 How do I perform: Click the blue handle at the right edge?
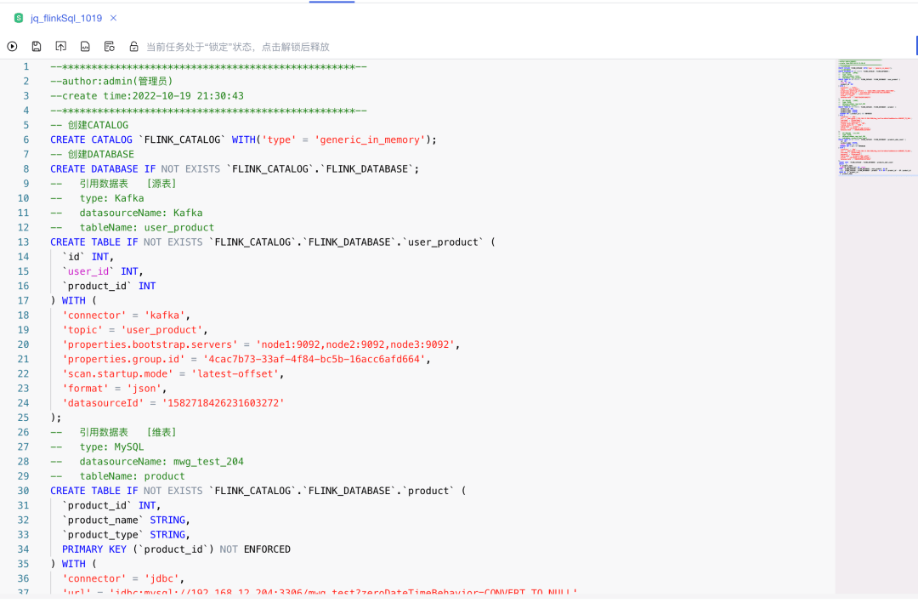click(x=915, y=45)
